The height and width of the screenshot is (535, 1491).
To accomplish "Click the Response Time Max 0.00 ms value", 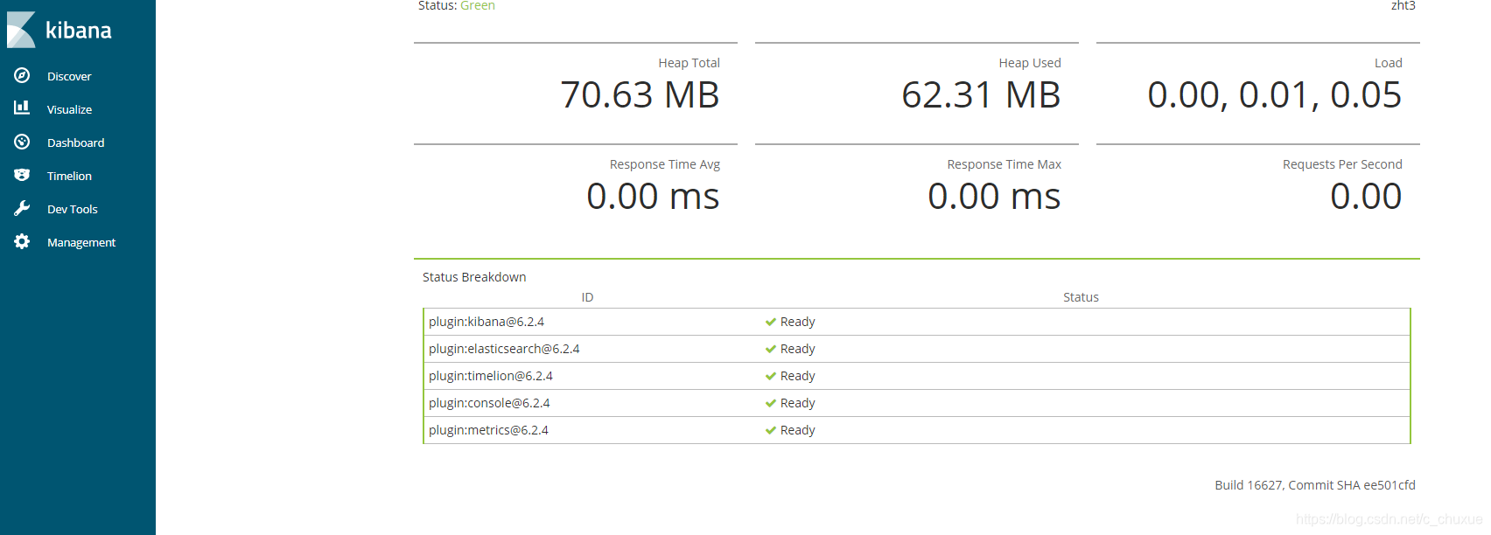I will coord(994,196).
